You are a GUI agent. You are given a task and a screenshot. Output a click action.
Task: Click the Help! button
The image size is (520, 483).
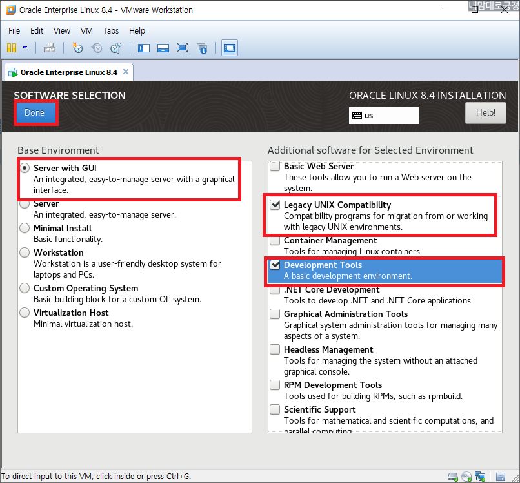click(x=486, y=113)
